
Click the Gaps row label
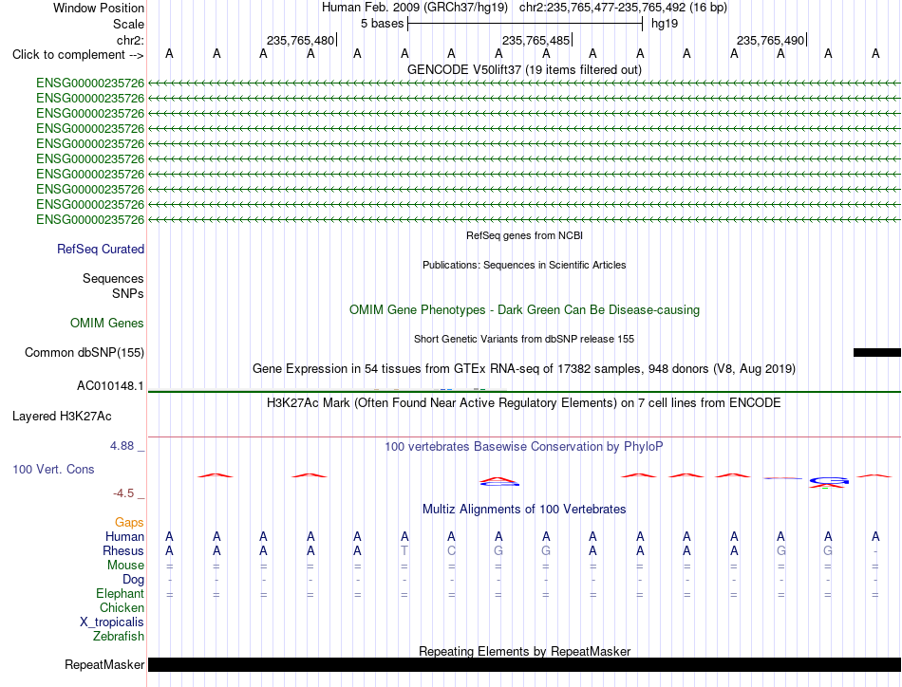[x=129, y=522]
